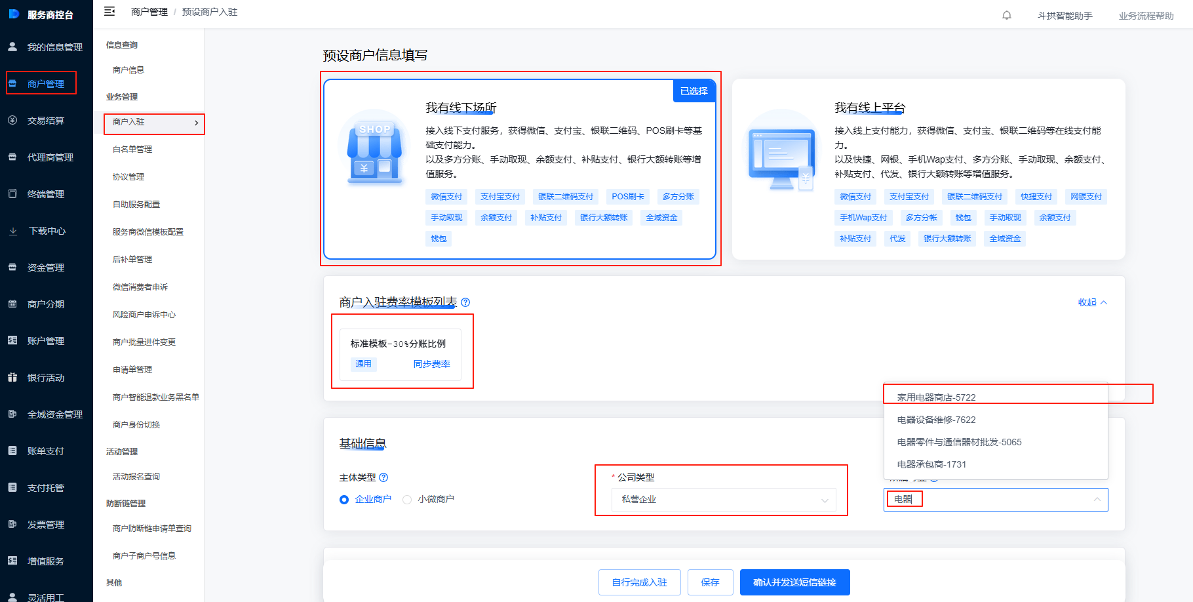The height and width of the screenshot is (602, 1193).
Task: Click 确认并发送短信链接 button
Action: point(795,582)
